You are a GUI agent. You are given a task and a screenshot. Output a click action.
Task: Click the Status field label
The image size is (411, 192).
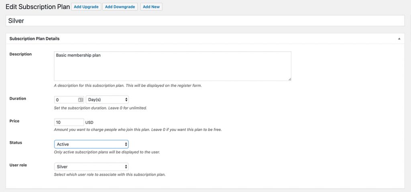(16, 142)
